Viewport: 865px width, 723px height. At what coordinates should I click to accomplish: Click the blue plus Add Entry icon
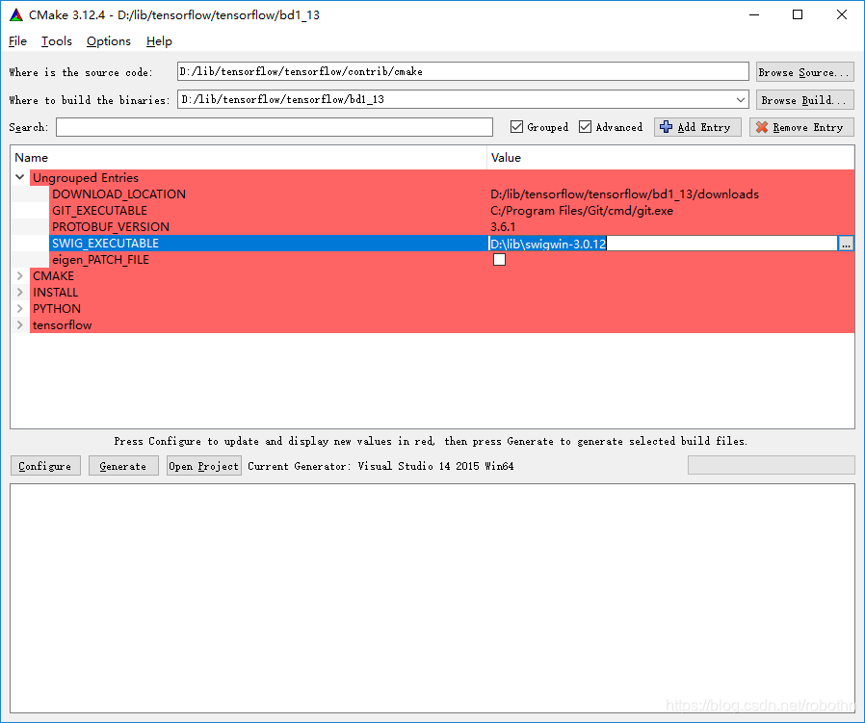tap(666, 127)
